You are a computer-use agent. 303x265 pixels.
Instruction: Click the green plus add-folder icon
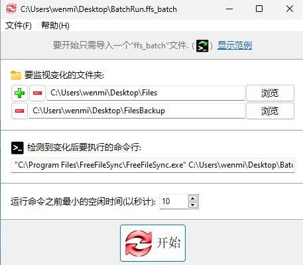[19, 93]
